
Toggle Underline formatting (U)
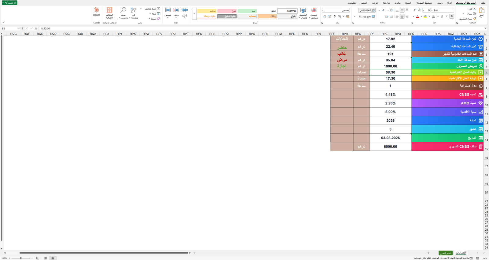pyautogui.click(x=442, y=16)
